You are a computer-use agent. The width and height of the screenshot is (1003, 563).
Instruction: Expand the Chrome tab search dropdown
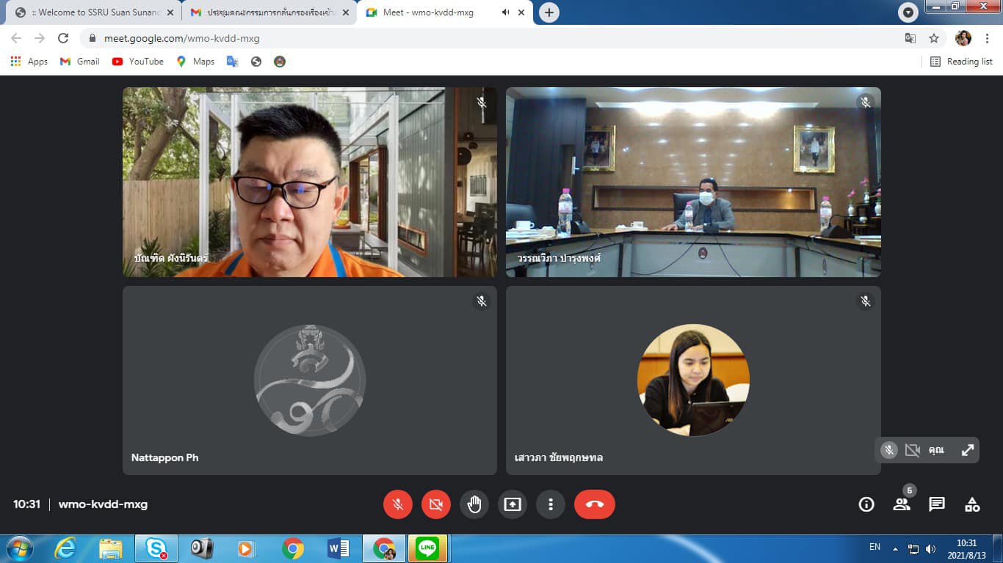(x=908, y=12)
